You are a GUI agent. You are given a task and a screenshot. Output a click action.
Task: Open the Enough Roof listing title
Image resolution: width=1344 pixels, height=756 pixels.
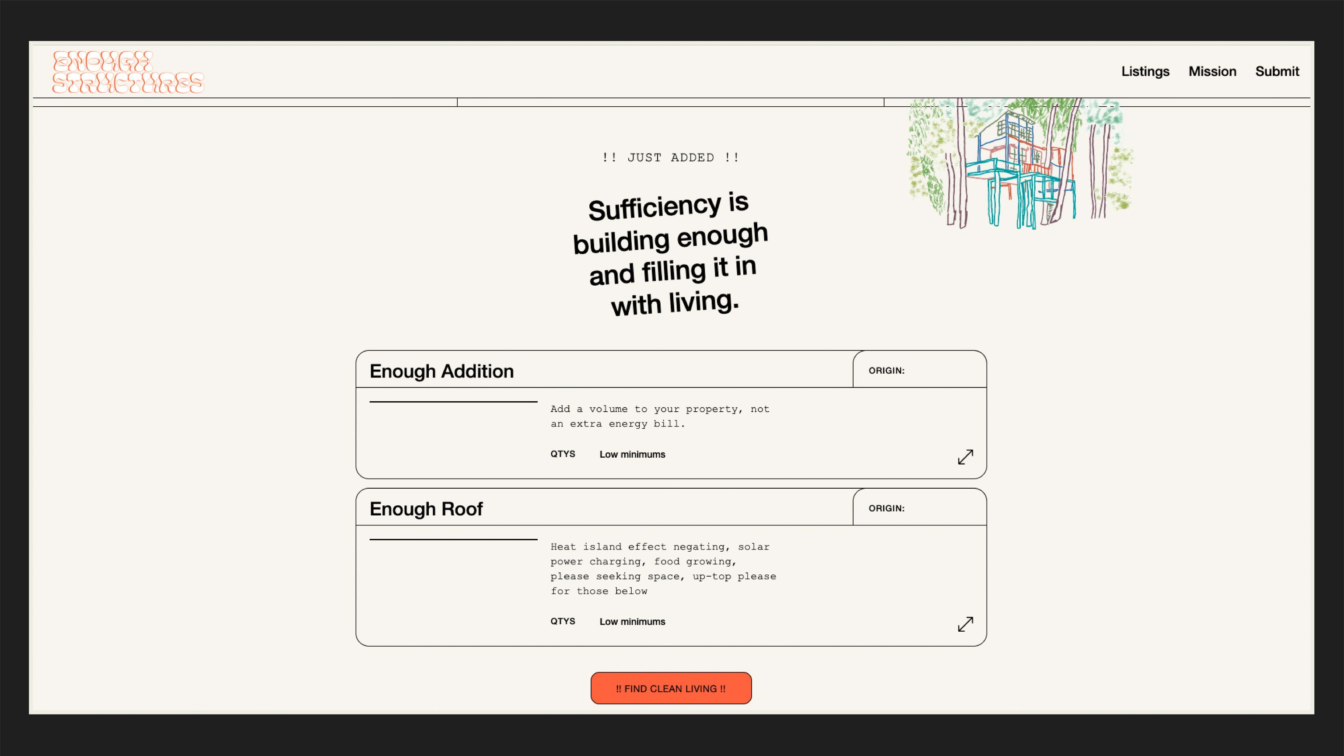point(426,509)
